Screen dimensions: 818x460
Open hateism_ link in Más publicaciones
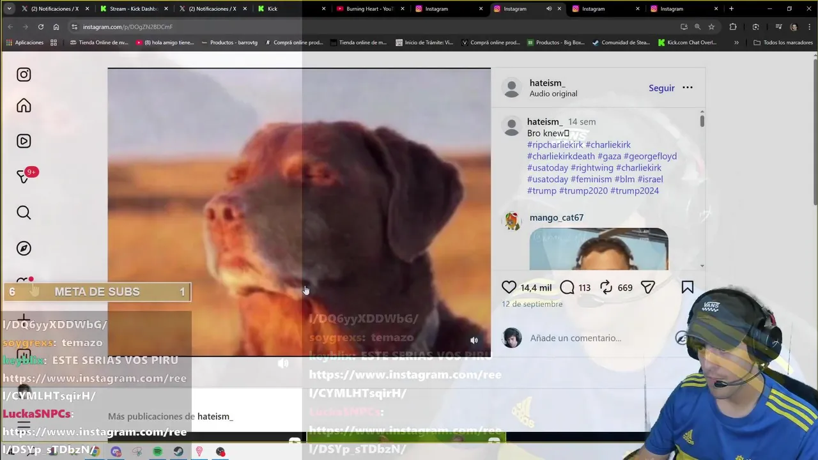[x=215, y=417]
